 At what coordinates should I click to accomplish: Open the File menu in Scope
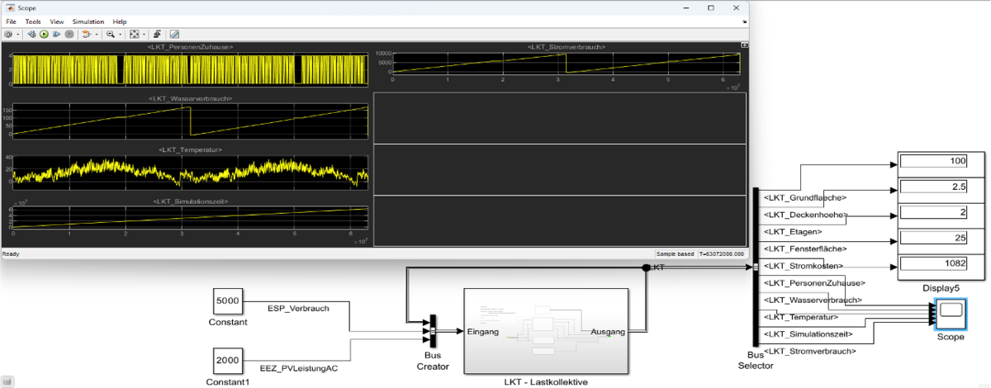coord(11,21)
